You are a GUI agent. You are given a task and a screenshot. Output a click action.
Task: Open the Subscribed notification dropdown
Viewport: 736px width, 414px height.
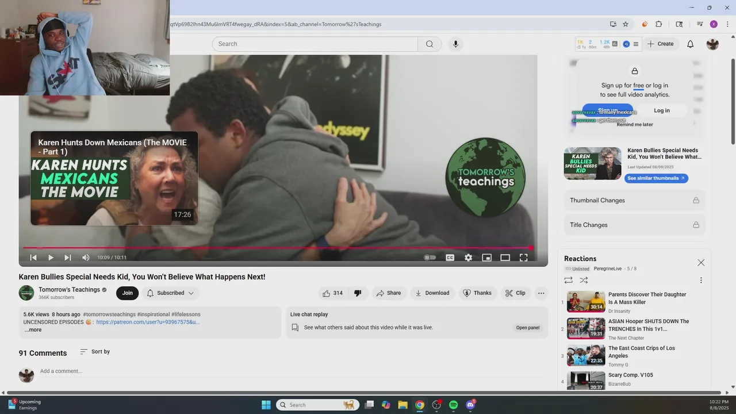[171, 293]
